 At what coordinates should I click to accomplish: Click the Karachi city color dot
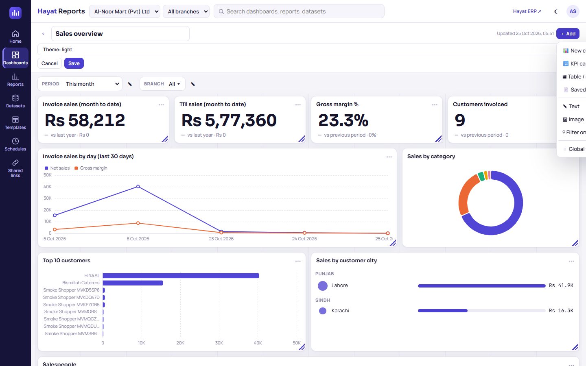pos(323,311)
